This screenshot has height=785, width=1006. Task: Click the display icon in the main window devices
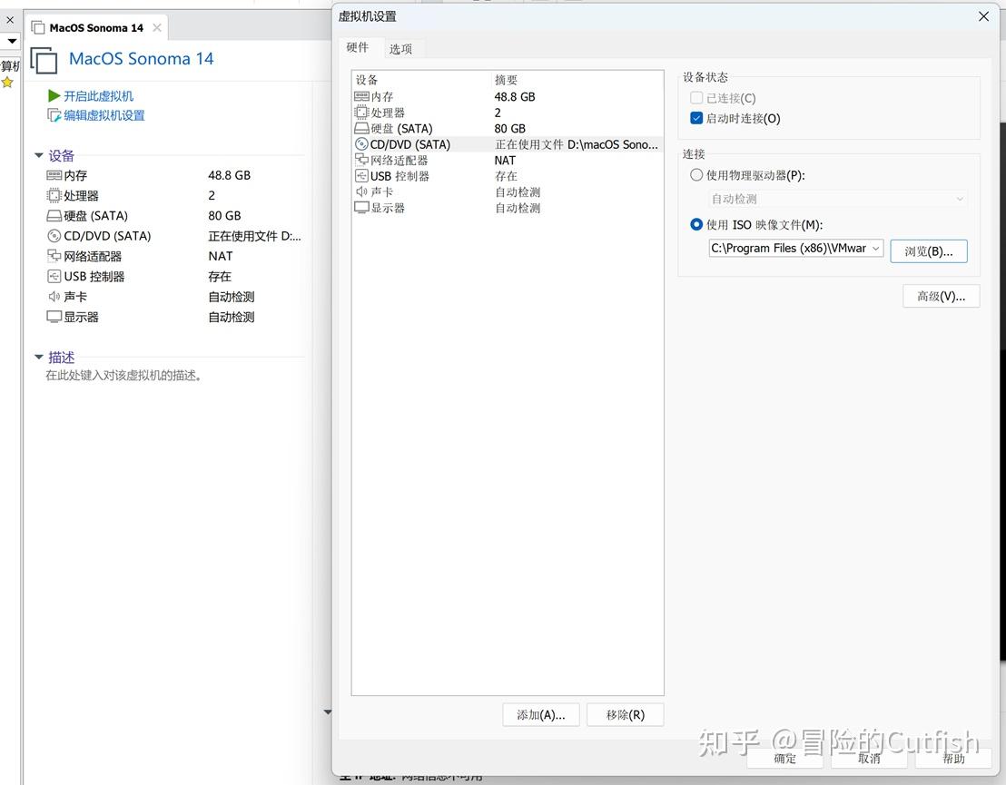(x=54, y=317)
